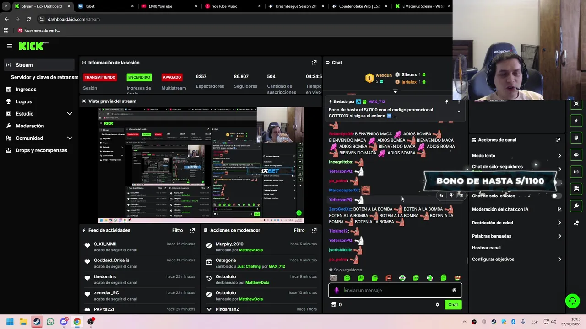Click the purple microphone icon in message box

pyautogui.click(x=336, y=290)
